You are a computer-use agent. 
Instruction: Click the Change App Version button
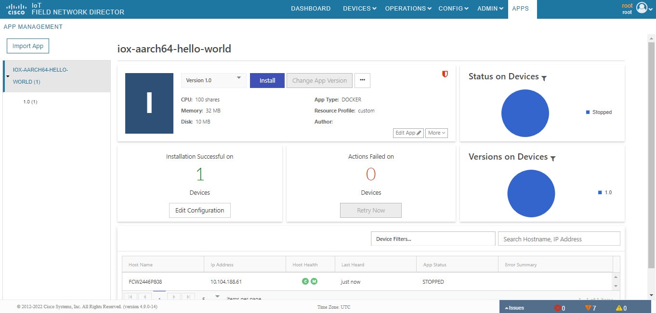tap(319, 80)
